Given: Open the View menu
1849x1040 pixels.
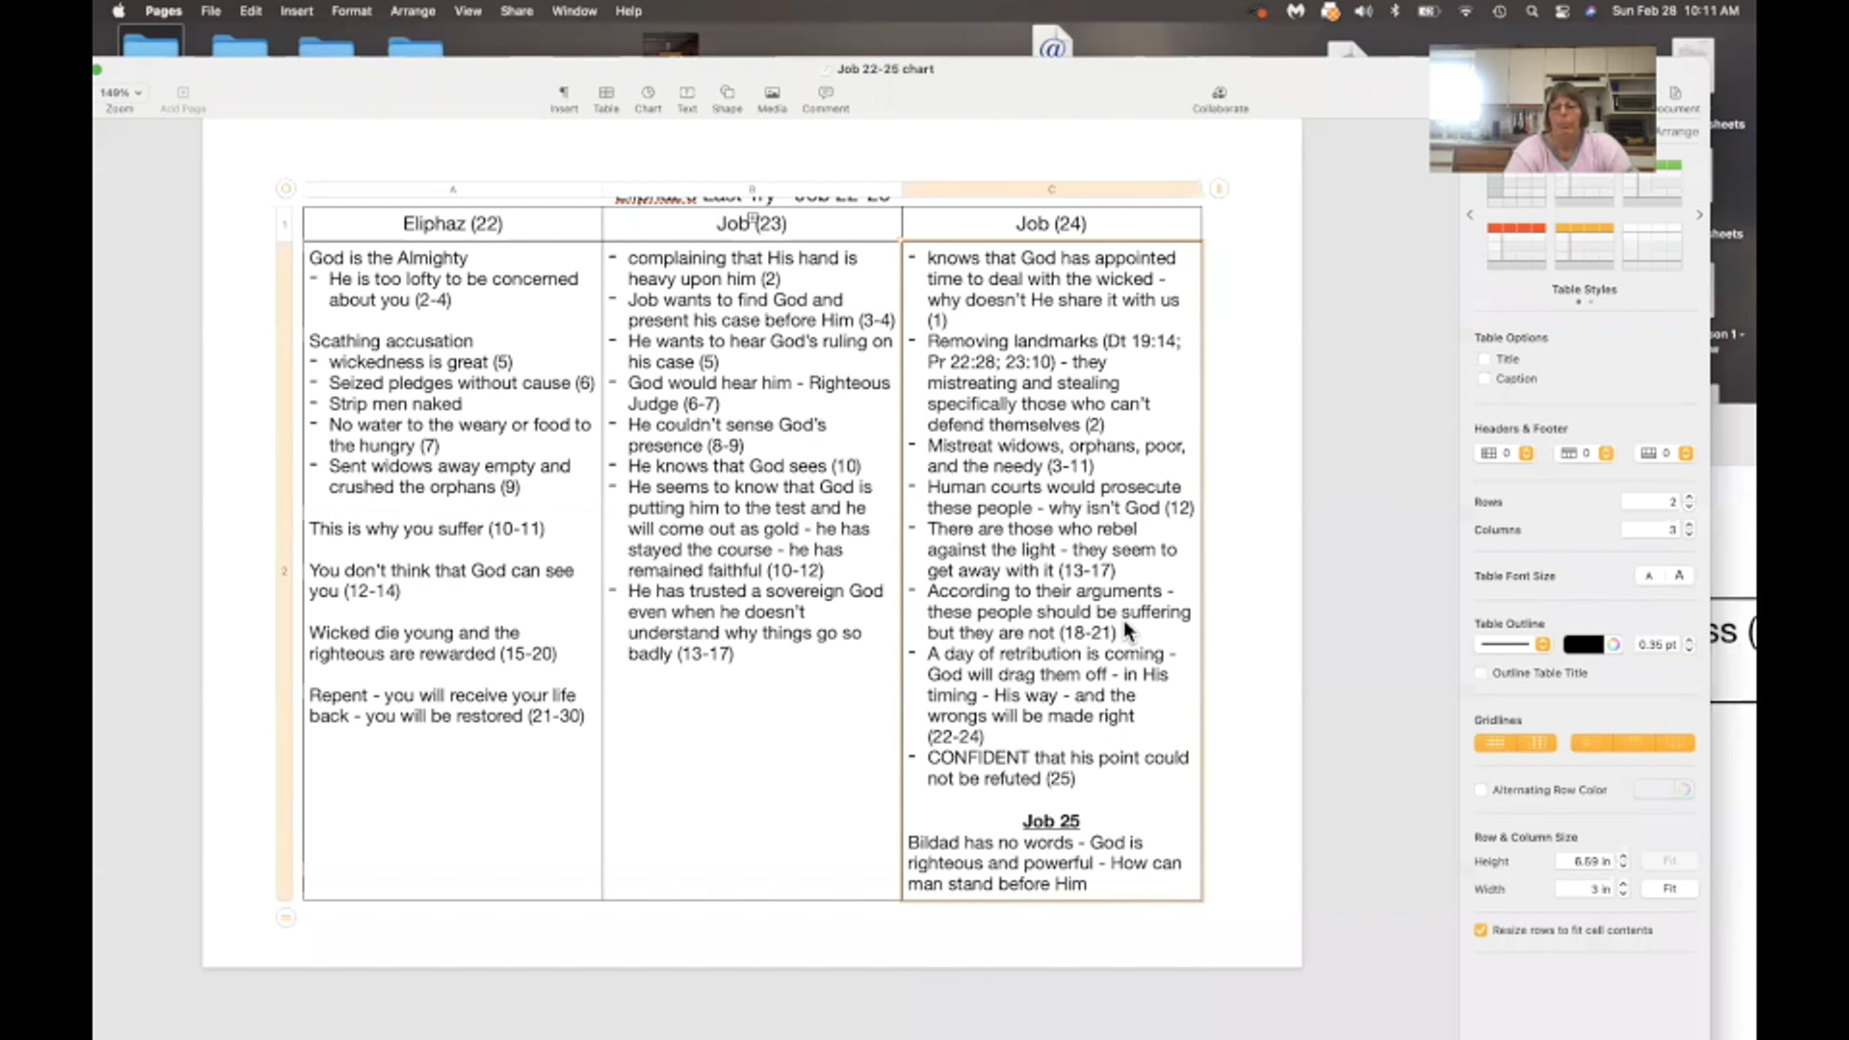Looking at the screenshot, I should (x=468, y=11).
